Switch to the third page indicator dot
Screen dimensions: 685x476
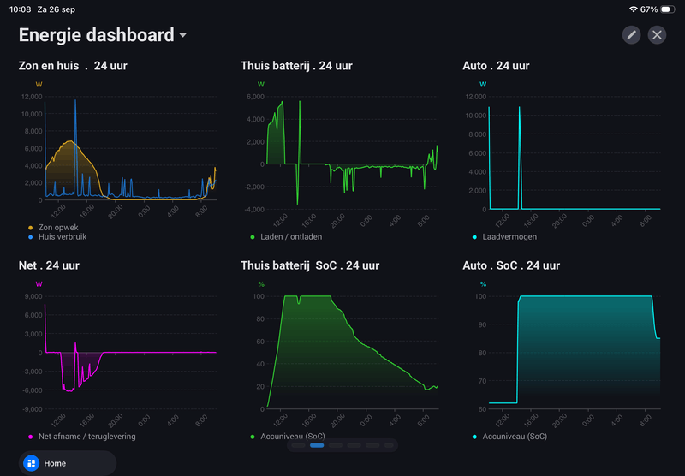pyautogui.click(x=336, y=445)
